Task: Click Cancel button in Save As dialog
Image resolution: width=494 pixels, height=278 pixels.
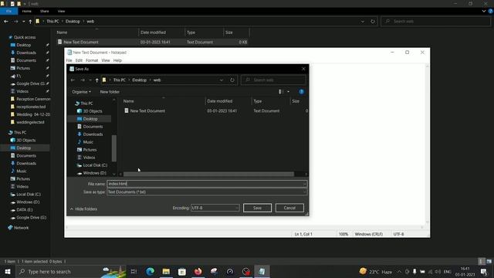Action: click(x=289, y=208)
